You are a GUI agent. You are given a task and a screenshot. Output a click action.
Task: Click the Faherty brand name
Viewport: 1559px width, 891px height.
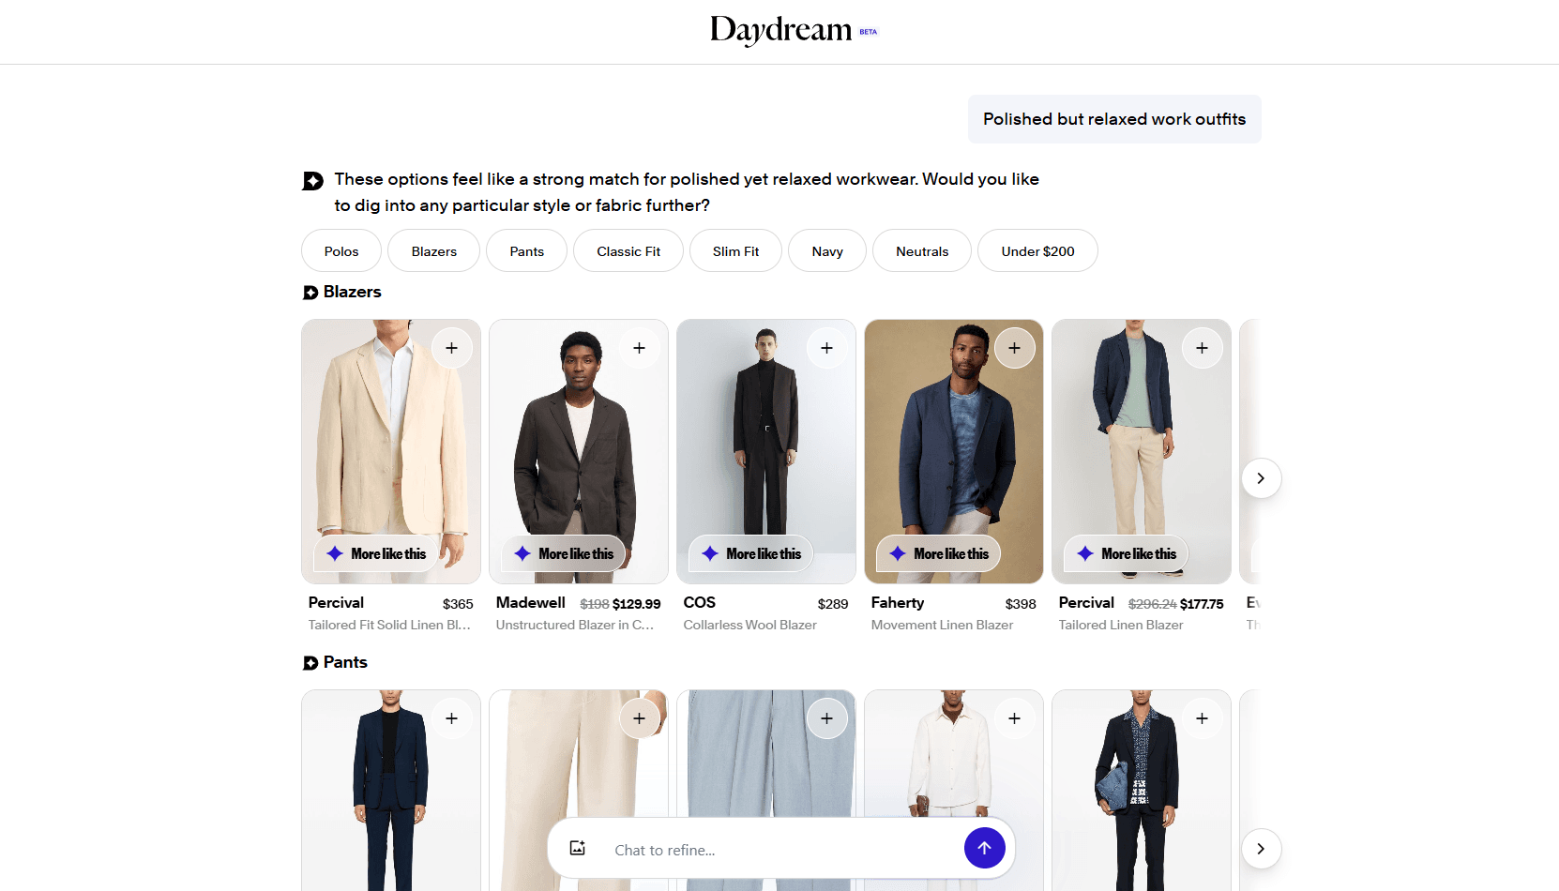[898, 602]
